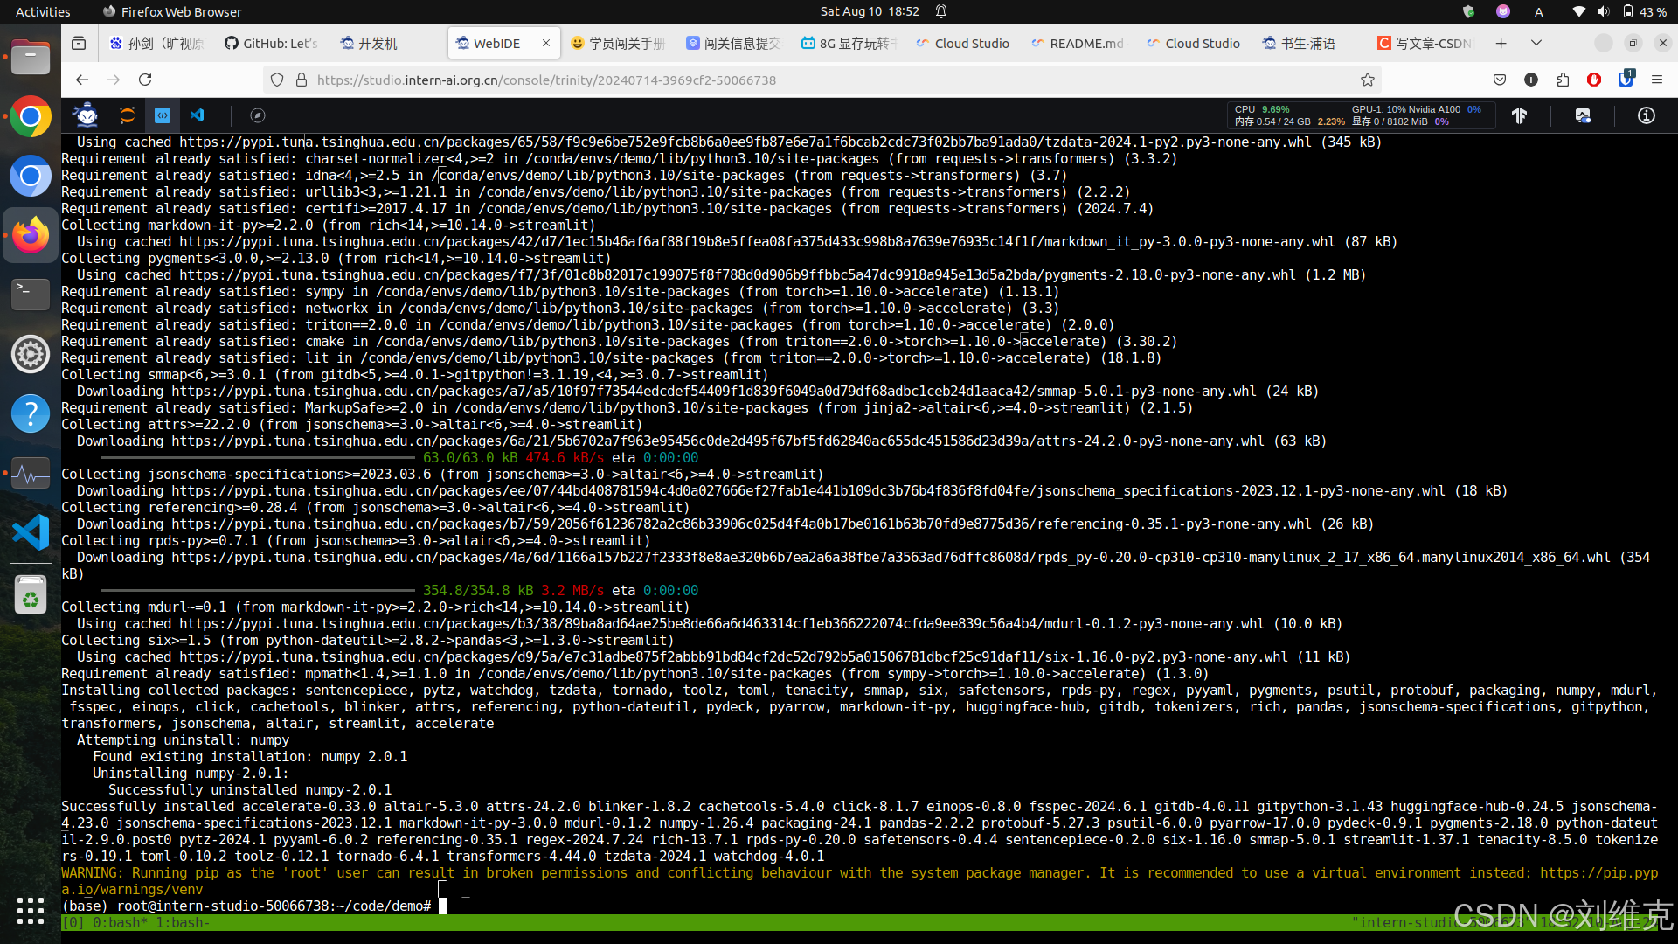Switch to the 写文章-CSDN tab
1678x944 pixels.
pos(1425,43)
